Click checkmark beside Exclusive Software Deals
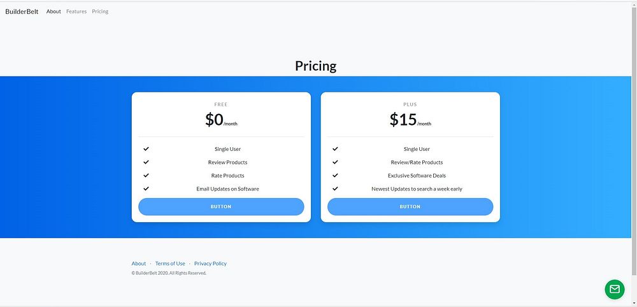Image resolution: width=637 pixels, height=307 pixels. click(335, 175)
